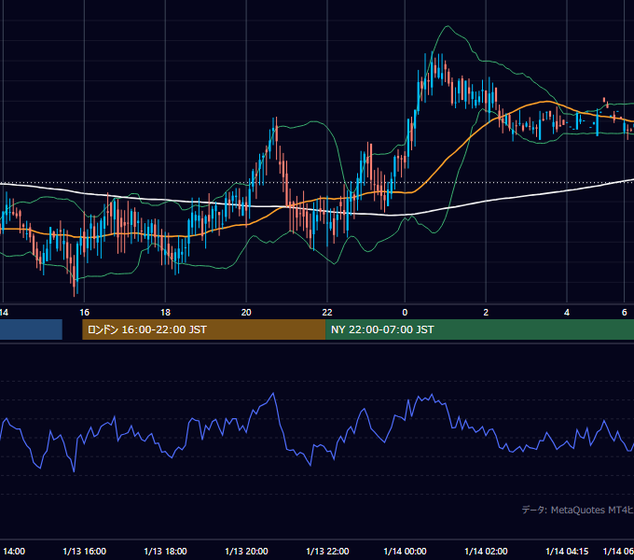Click the ロンドン 16:00-22:00 JST session bar
634x560 pixels.
pyautogui.click(x=204, y=329)
